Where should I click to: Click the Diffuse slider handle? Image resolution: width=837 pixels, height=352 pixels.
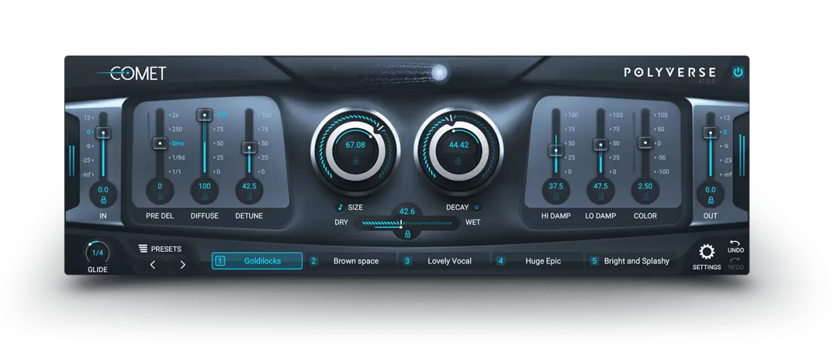tap(205, 114)
